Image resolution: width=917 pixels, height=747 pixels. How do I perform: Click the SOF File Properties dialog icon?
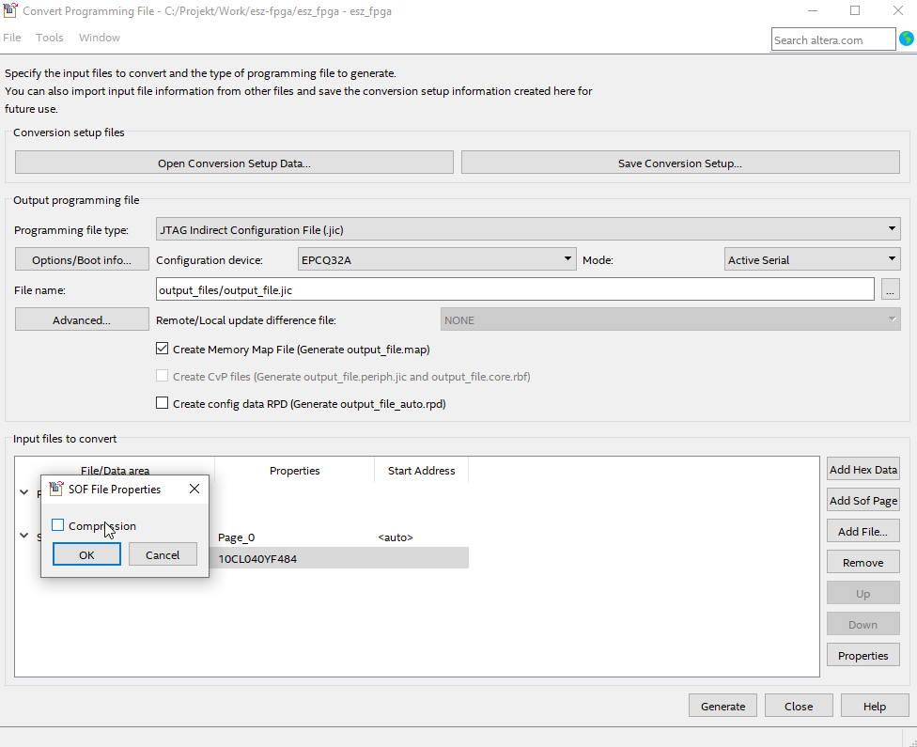click(x=56, y=489)
